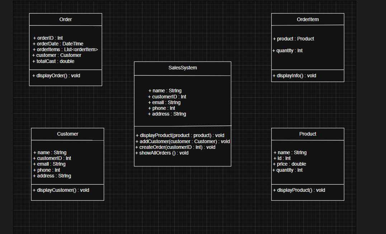386x234 pixels.
Task: Click the addCustomer method in SalesSystem
Action: point(183,142)
